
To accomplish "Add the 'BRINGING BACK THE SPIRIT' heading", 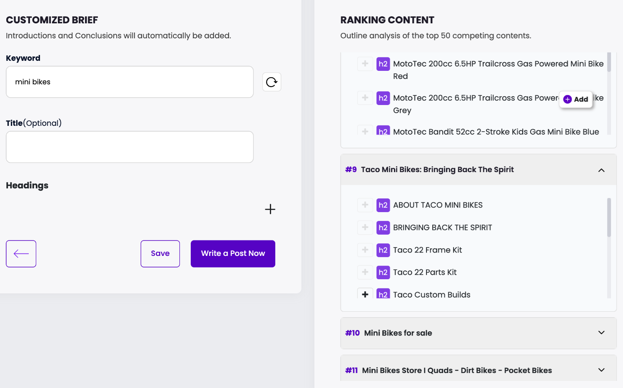I will coord(365,228).
